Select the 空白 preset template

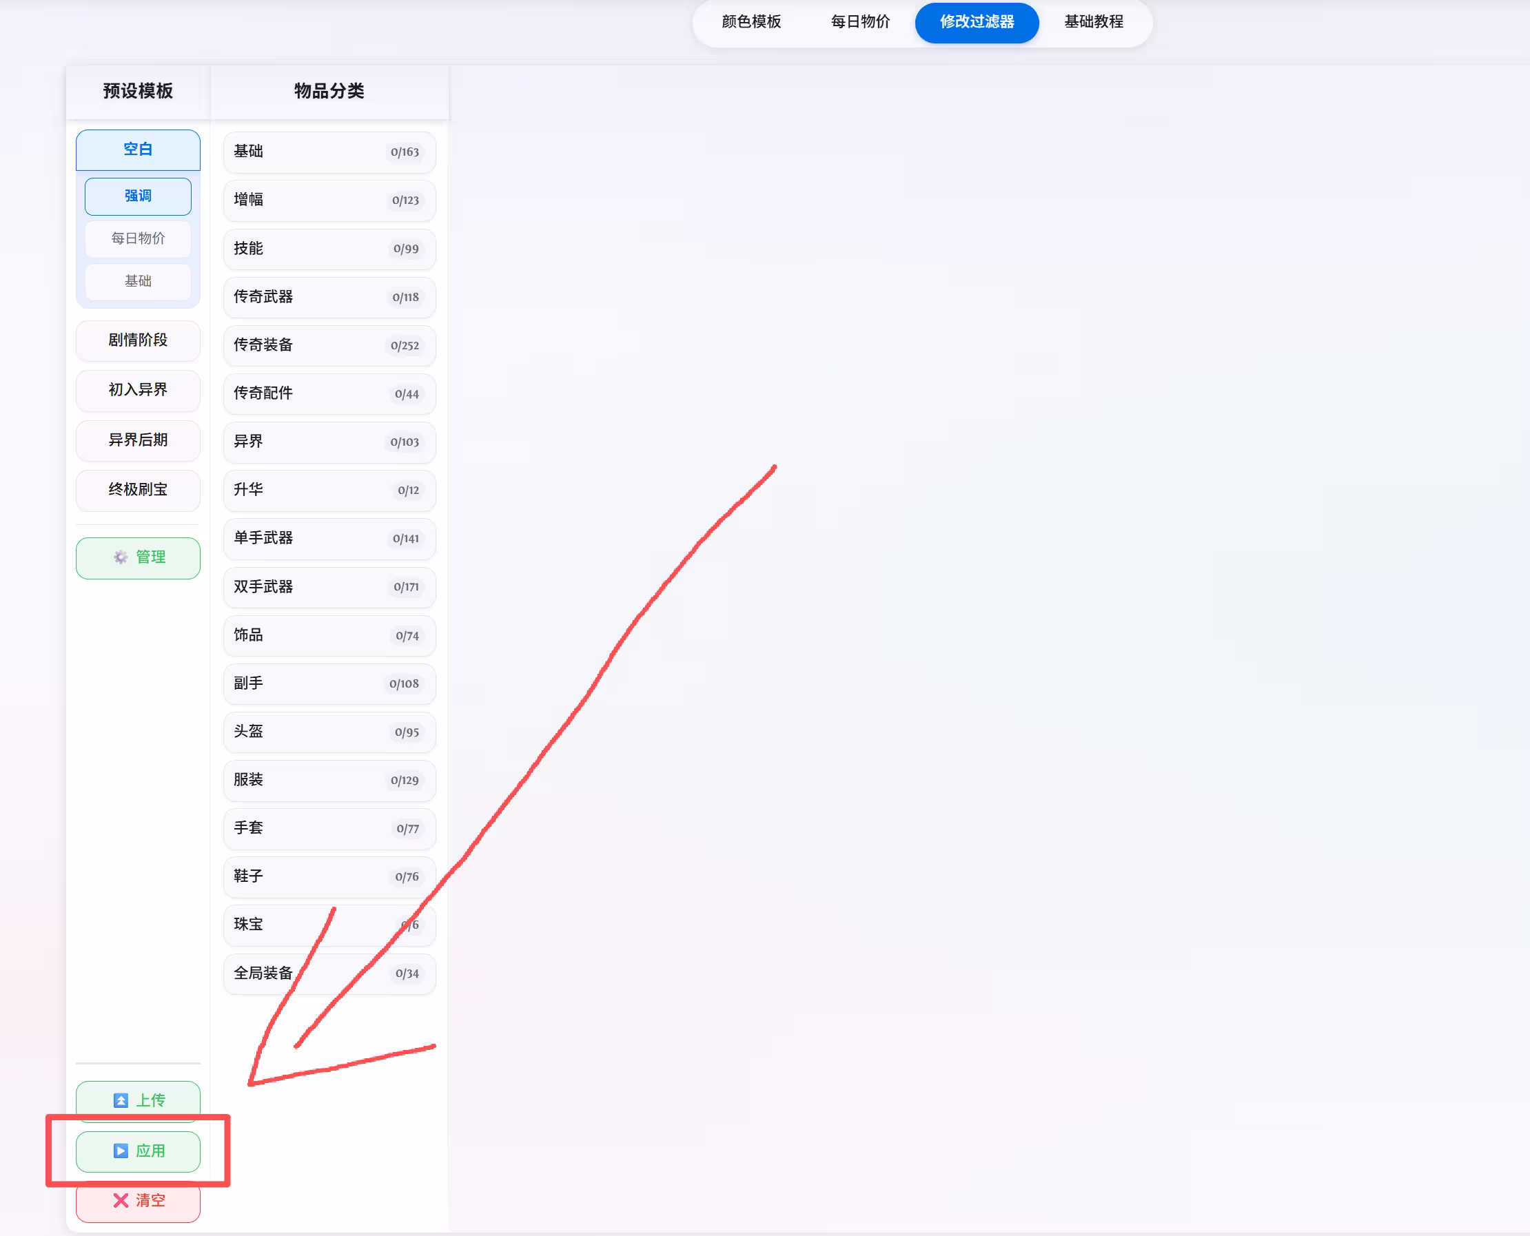point(139,150)
